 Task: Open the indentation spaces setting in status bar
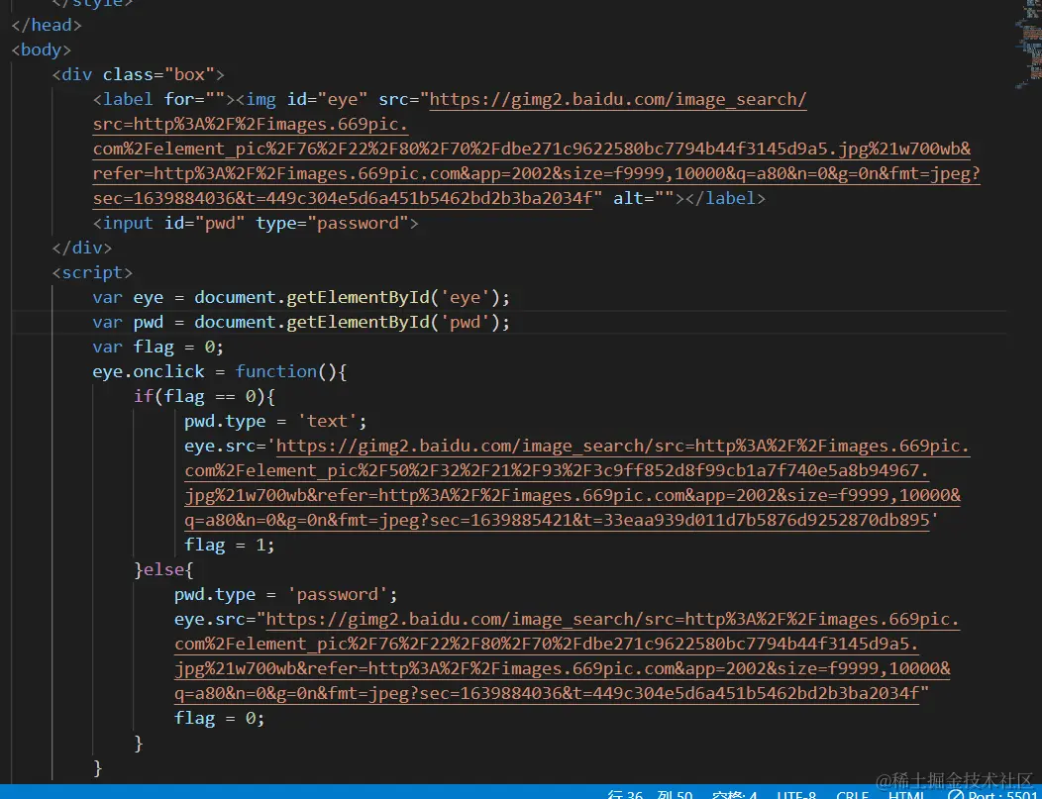click(734, 795)
